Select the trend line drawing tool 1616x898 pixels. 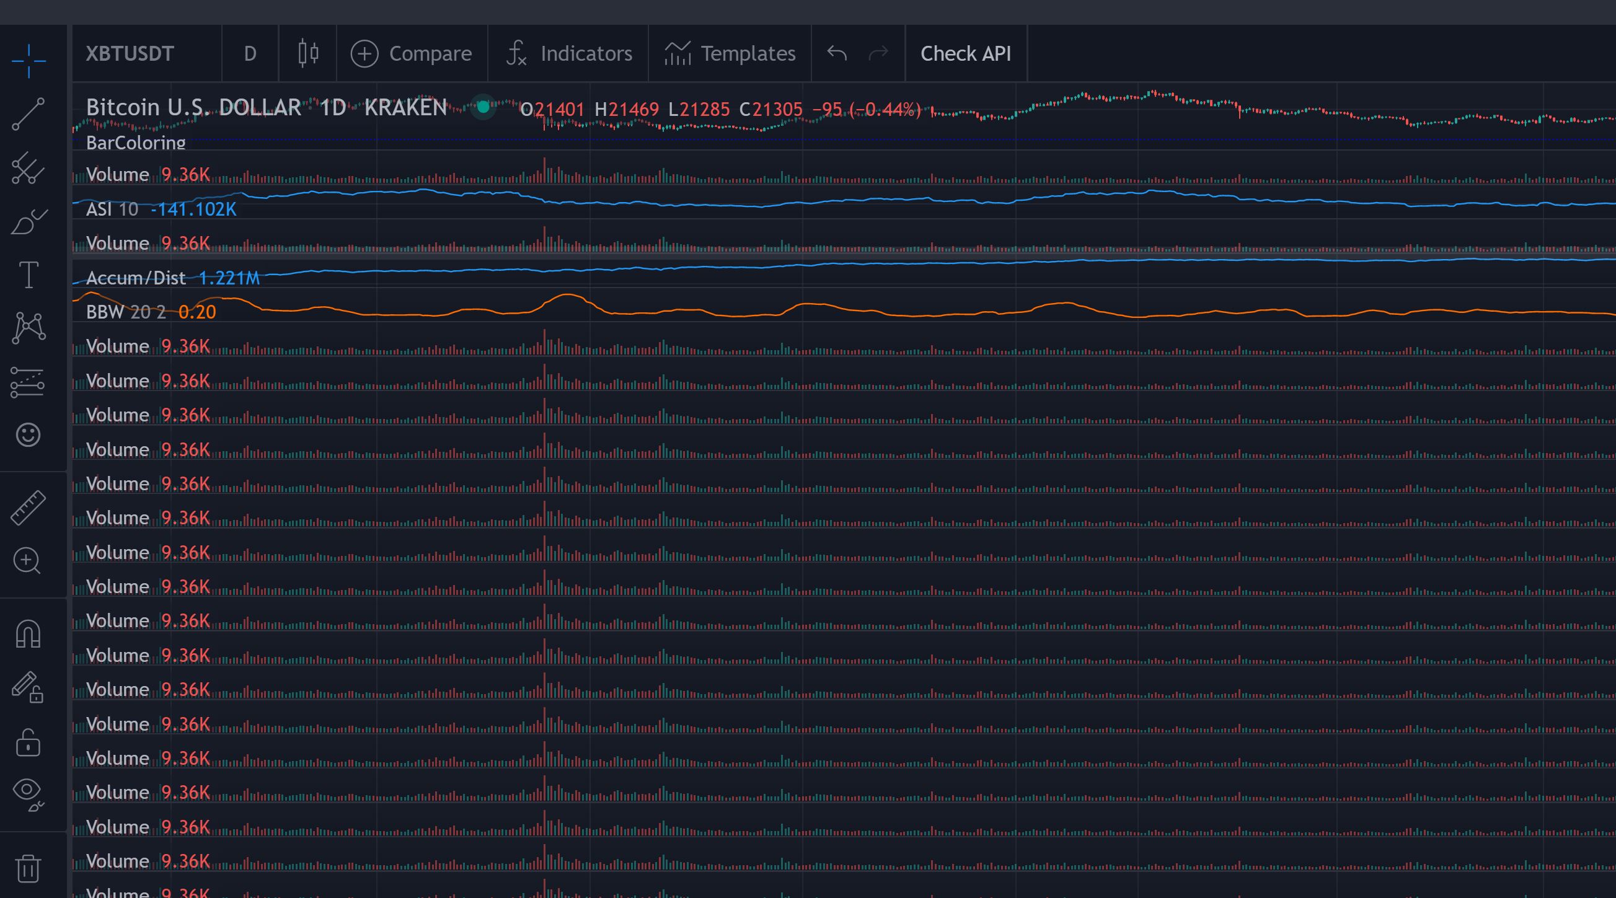tap(29, 113)
